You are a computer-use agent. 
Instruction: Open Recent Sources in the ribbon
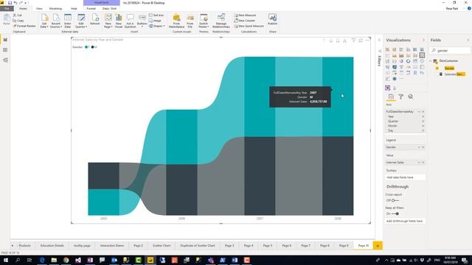[x=56, y=21]
